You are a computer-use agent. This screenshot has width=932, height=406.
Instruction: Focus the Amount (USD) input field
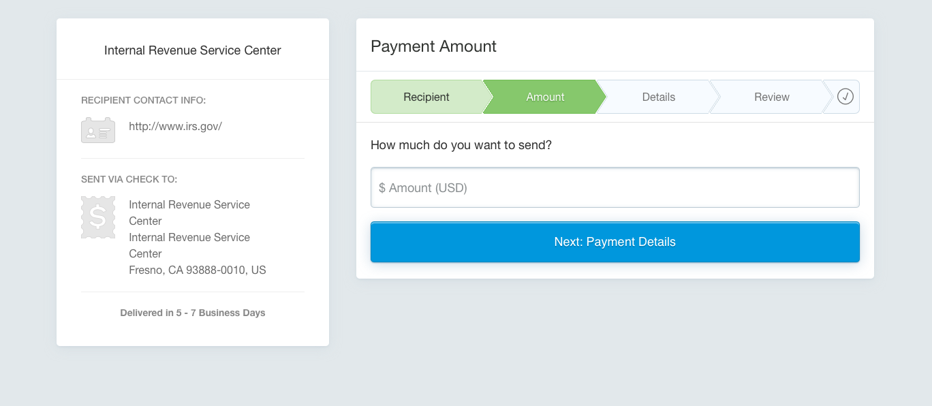click(615, 187)
